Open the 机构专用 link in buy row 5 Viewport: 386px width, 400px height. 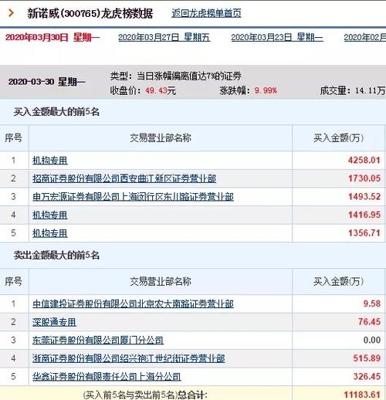50,233
